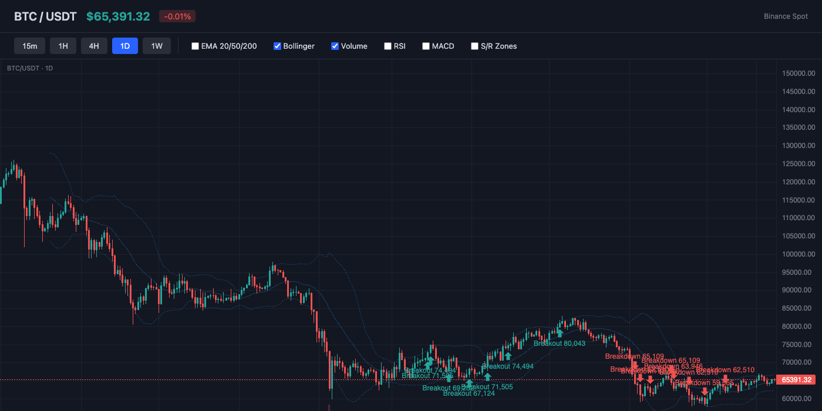Select the Breakdown 59,565 marker
This screenshot has height=411, width=822.
[705, 383]
